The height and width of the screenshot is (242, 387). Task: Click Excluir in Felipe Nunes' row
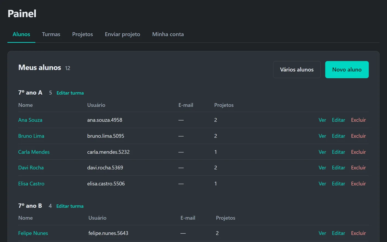click(x=358, y=233)
